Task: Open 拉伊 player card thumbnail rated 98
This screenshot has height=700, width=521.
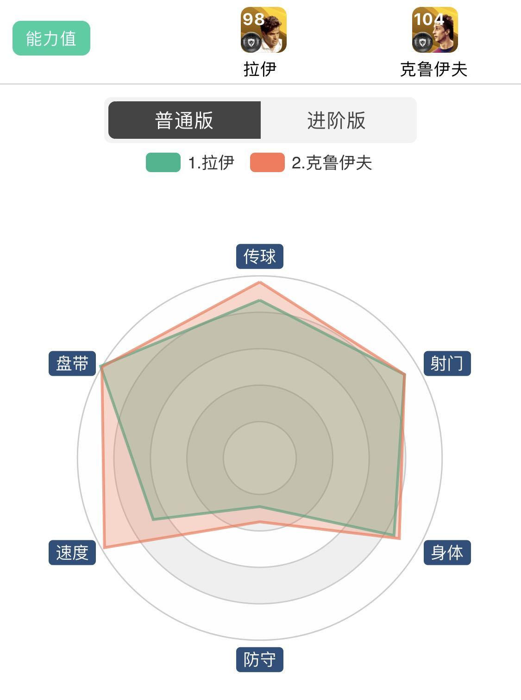Action: click(264, 30)
